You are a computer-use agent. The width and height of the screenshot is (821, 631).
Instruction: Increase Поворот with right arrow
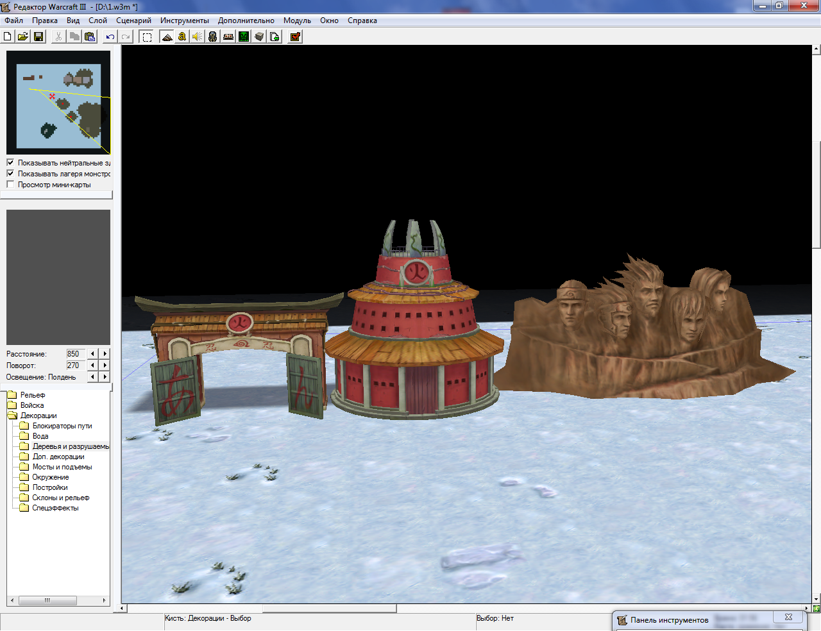tap(105, 366)
